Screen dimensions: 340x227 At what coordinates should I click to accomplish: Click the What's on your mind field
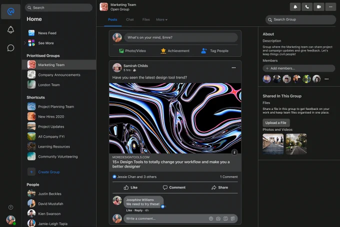tap(181, 38)
